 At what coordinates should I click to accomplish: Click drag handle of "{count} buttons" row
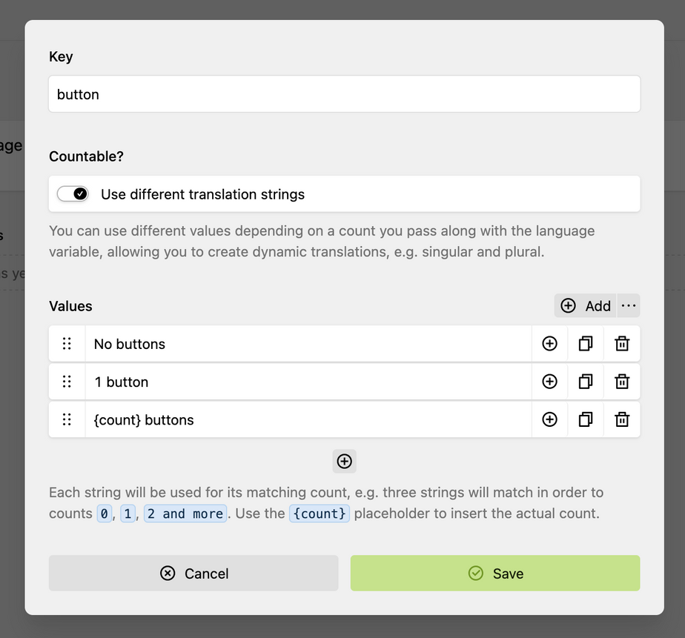[x=67, y=419]
